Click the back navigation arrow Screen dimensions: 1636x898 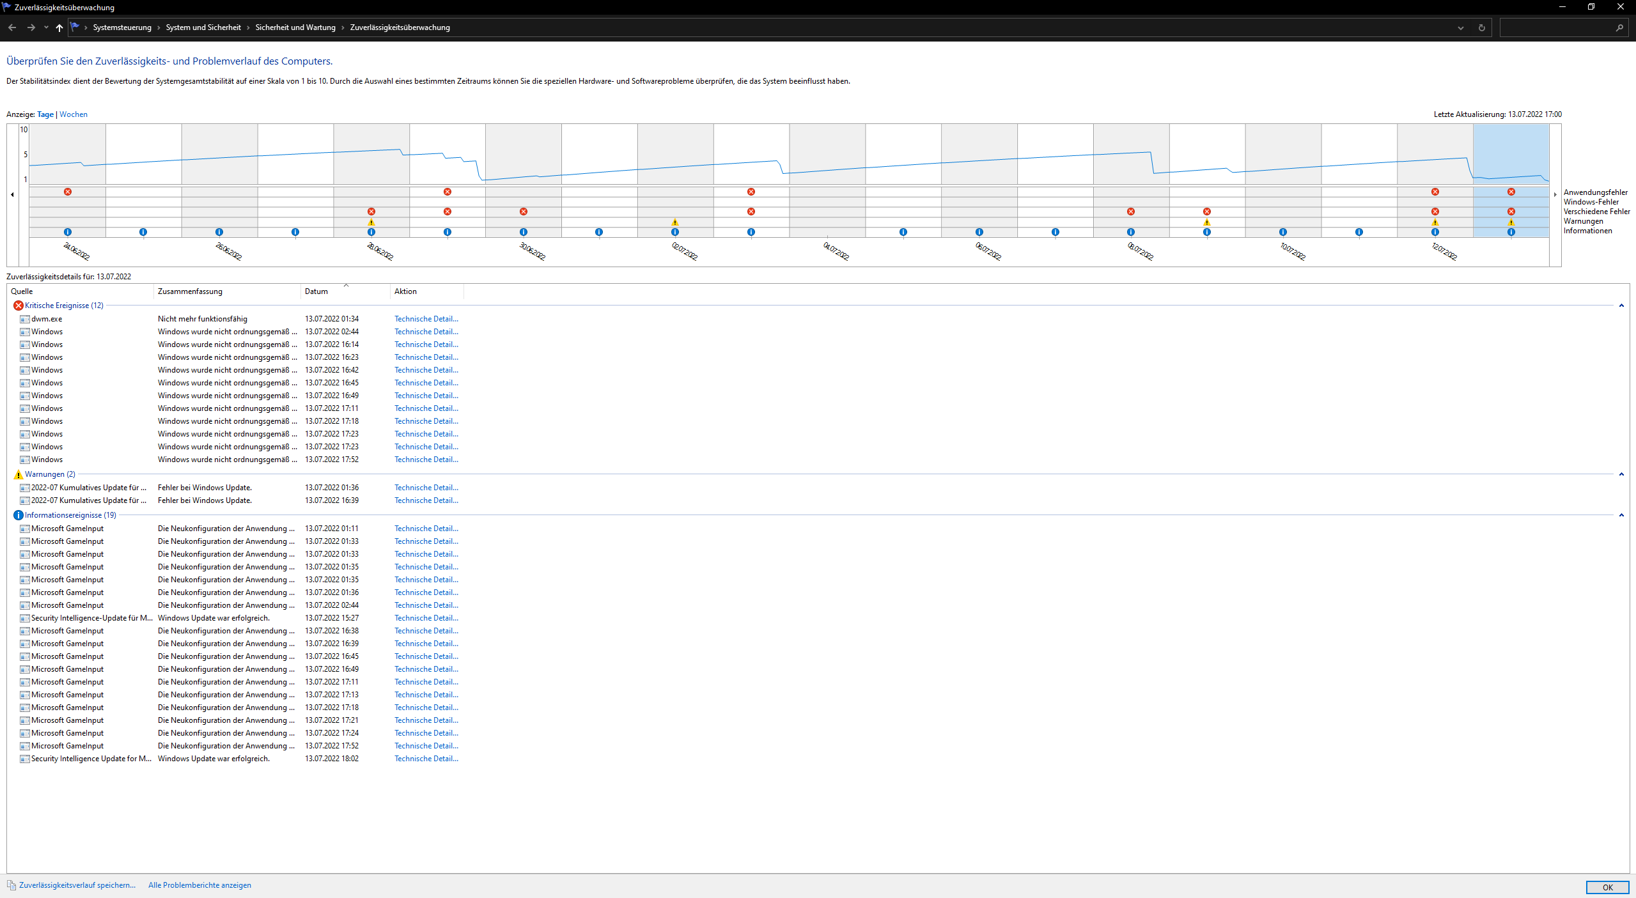click(x=12, y=27)
